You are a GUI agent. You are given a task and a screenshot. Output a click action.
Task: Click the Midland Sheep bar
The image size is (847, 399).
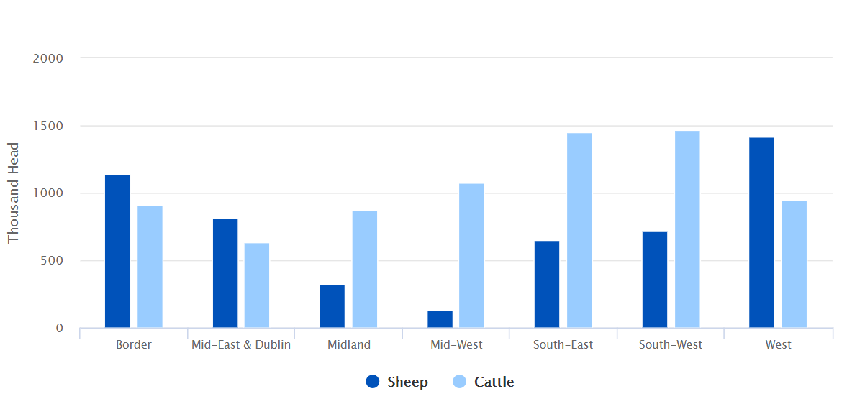click(332, 306)
